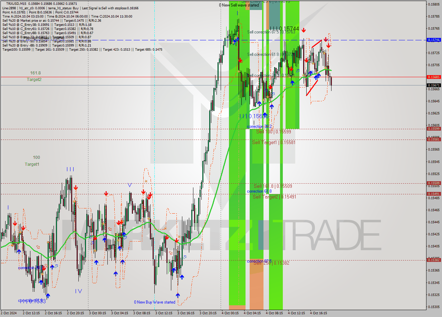Image resolution: width=442 pixels, height=317 pixels.
Task: Click the red 0.15685 price axis tag
Action: 434,77
